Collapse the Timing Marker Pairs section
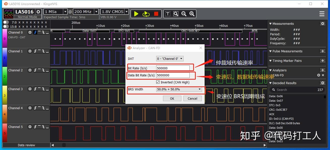This screenshot has height=150, width=330. point(271,61)
